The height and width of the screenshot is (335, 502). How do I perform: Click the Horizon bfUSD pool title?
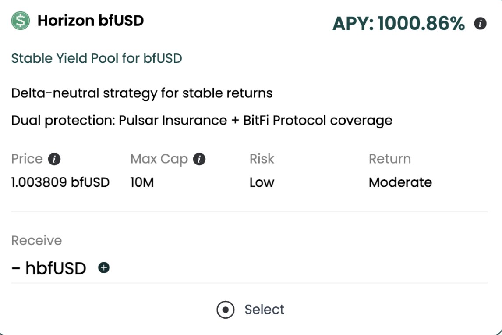[x=91, y=20]
